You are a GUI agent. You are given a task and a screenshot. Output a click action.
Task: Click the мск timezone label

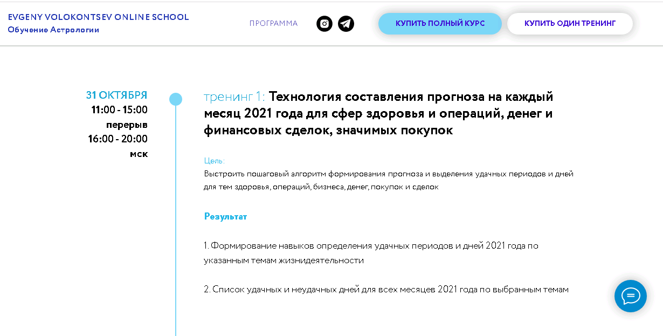coord(139,154)
